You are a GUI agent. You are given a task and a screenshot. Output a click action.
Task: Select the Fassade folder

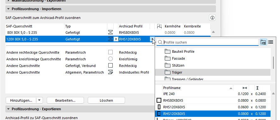(x=213, y=58)
